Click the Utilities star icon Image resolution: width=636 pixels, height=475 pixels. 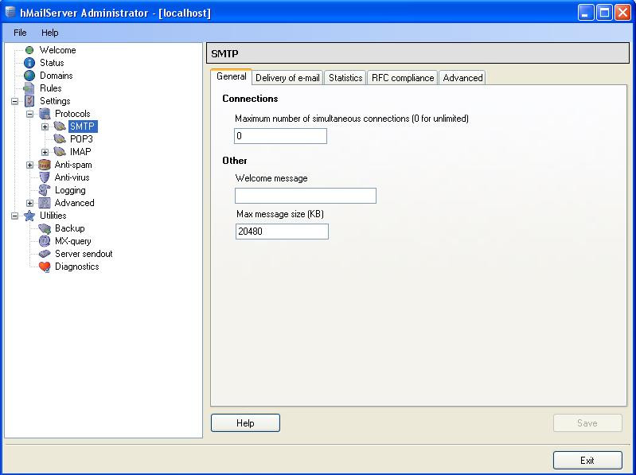(29, 216)
